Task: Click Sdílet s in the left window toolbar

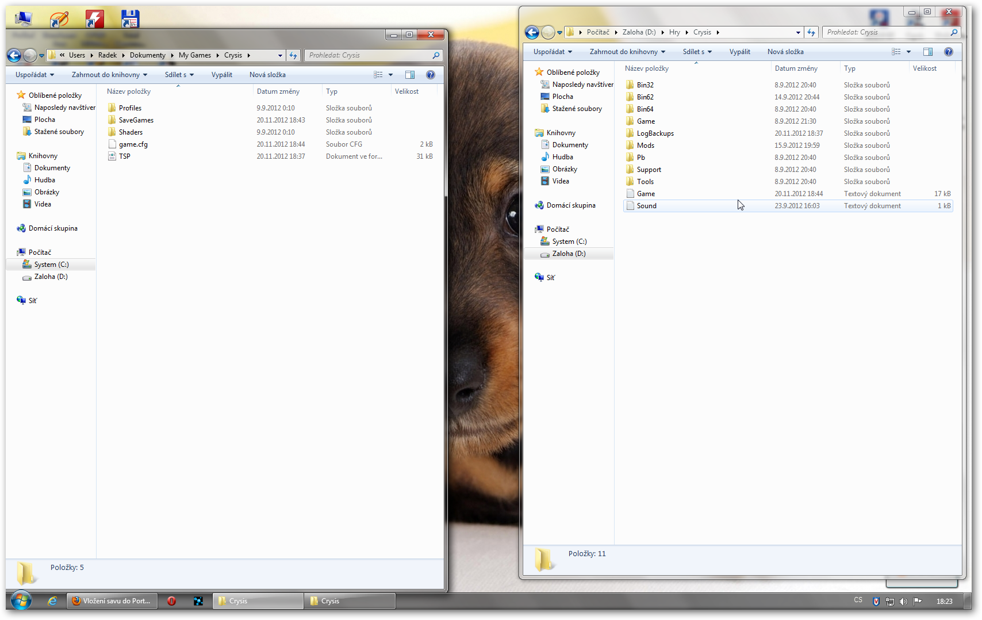Action: (x=179, y=75)
